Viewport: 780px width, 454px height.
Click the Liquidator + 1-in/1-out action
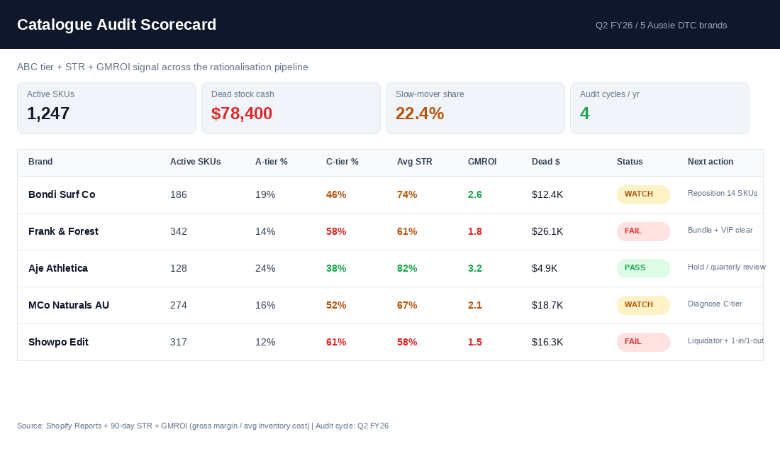coord(726,340)
